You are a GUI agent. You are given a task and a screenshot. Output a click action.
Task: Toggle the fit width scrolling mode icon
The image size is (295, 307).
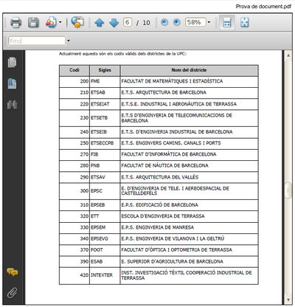(227, 22)
